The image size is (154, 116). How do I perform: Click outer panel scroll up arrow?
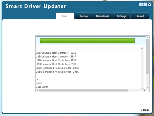click(x=148, y=37)
